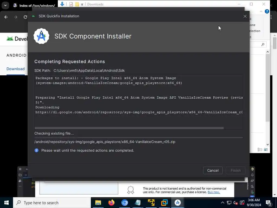Open File Explorer from the taskbar
This screenshot has width=277, height=208.
[x=98, y=203]
